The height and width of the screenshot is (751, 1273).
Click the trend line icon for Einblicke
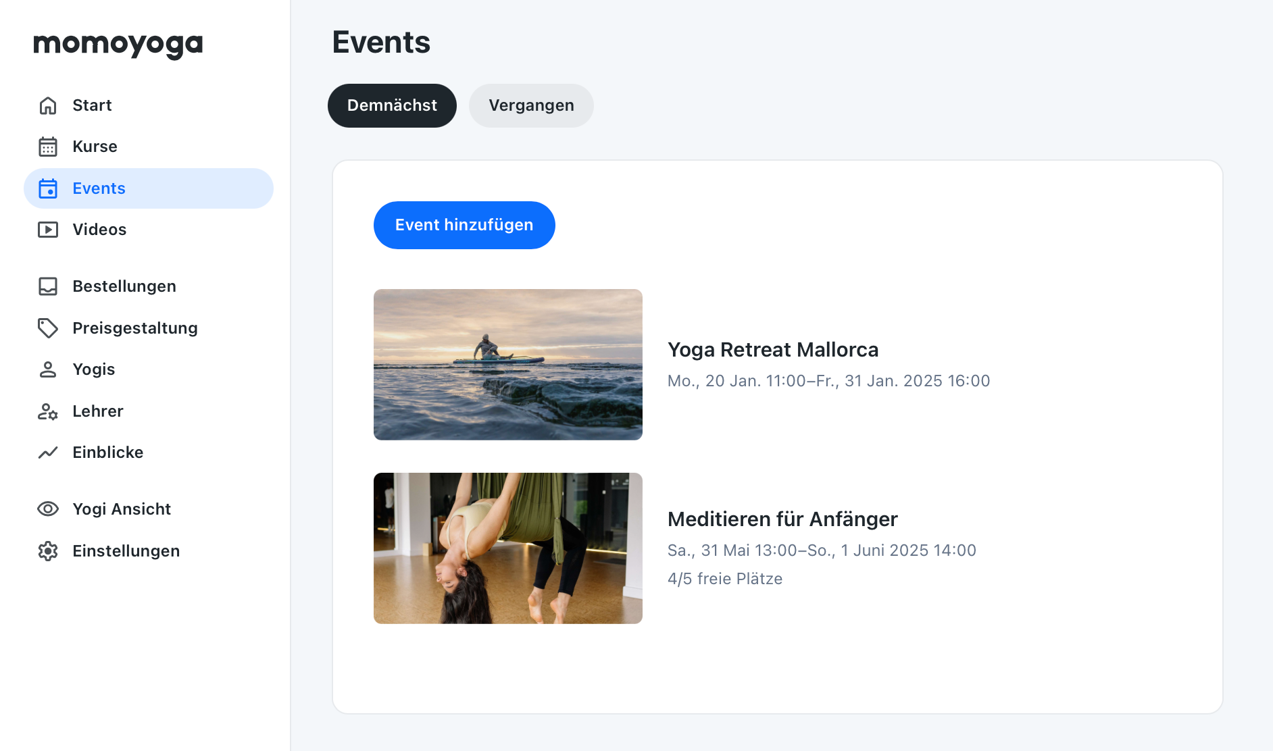48,452
